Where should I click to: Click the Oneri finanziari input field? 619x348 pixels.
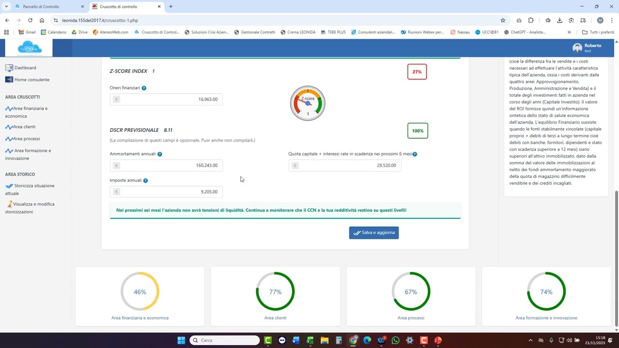click(166, 100)
